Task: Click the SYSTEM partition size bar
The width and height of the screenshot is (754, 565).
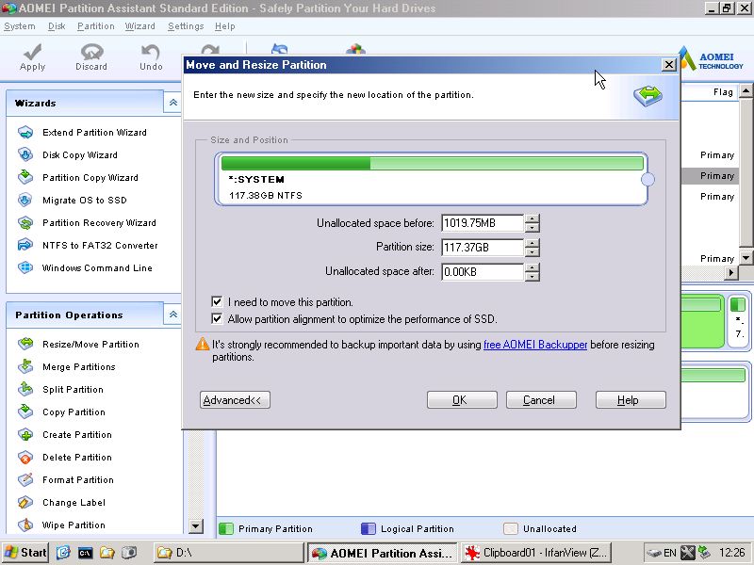Action: [x=433, y=163]
